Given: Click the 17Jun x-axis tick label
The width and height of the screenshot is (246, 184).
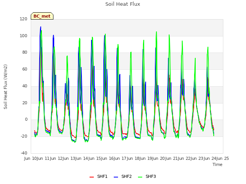Looking at the screenshot, I should click(127, 158).
